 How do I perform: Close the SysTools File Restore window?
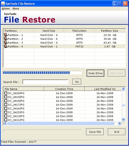tap(125, 4)
